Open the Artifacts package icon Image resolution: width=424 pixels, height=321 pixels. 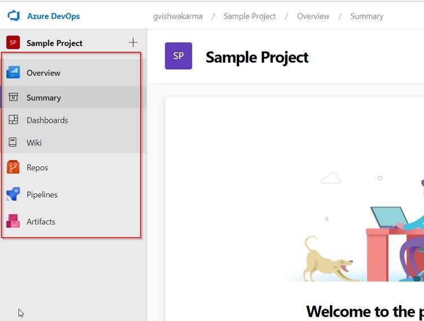coord(13,221)
